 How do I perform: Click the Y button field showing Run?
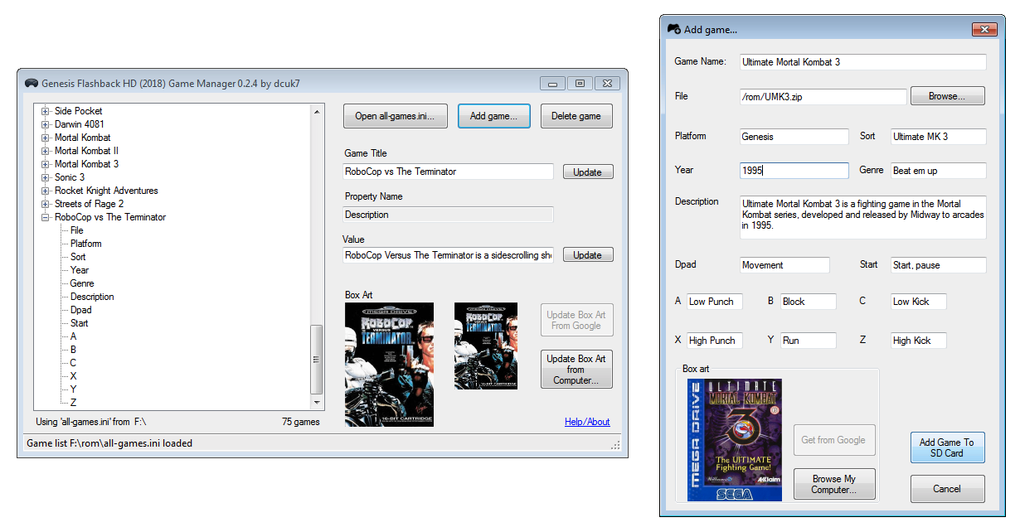click(x=809, y=341)
